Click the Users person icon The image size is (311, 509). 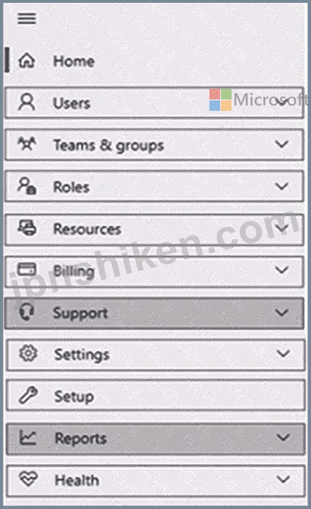click(x=27, y=102)
